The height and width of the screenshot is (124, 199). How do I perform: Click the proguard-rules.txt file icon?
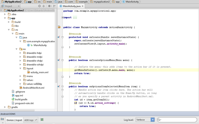13,103
